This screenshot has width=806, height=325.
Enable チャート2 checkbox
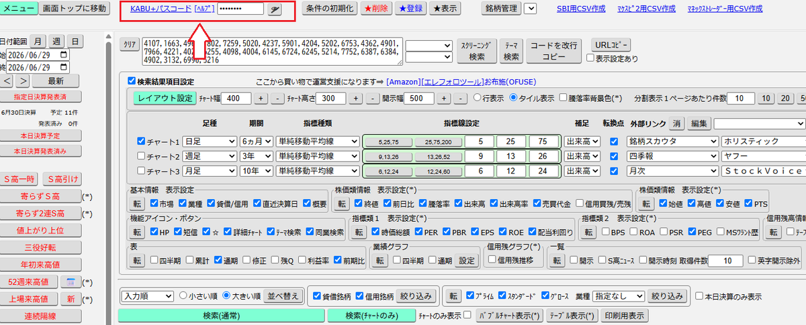[x=141, y=155]
